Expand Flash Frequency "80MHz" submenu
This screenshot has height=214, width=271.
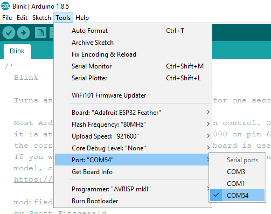click(x=133, y=125)
